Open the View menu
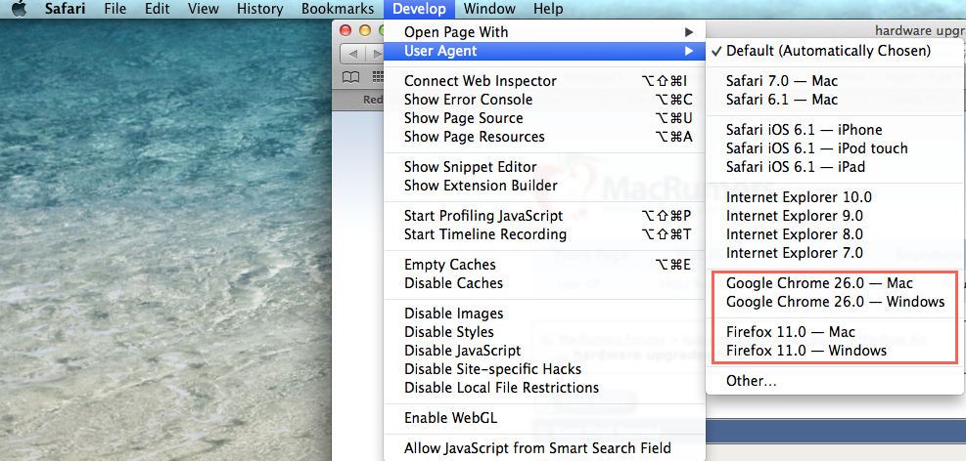The height and width of the screenshot is (461, 966). [x=204, y=9]
